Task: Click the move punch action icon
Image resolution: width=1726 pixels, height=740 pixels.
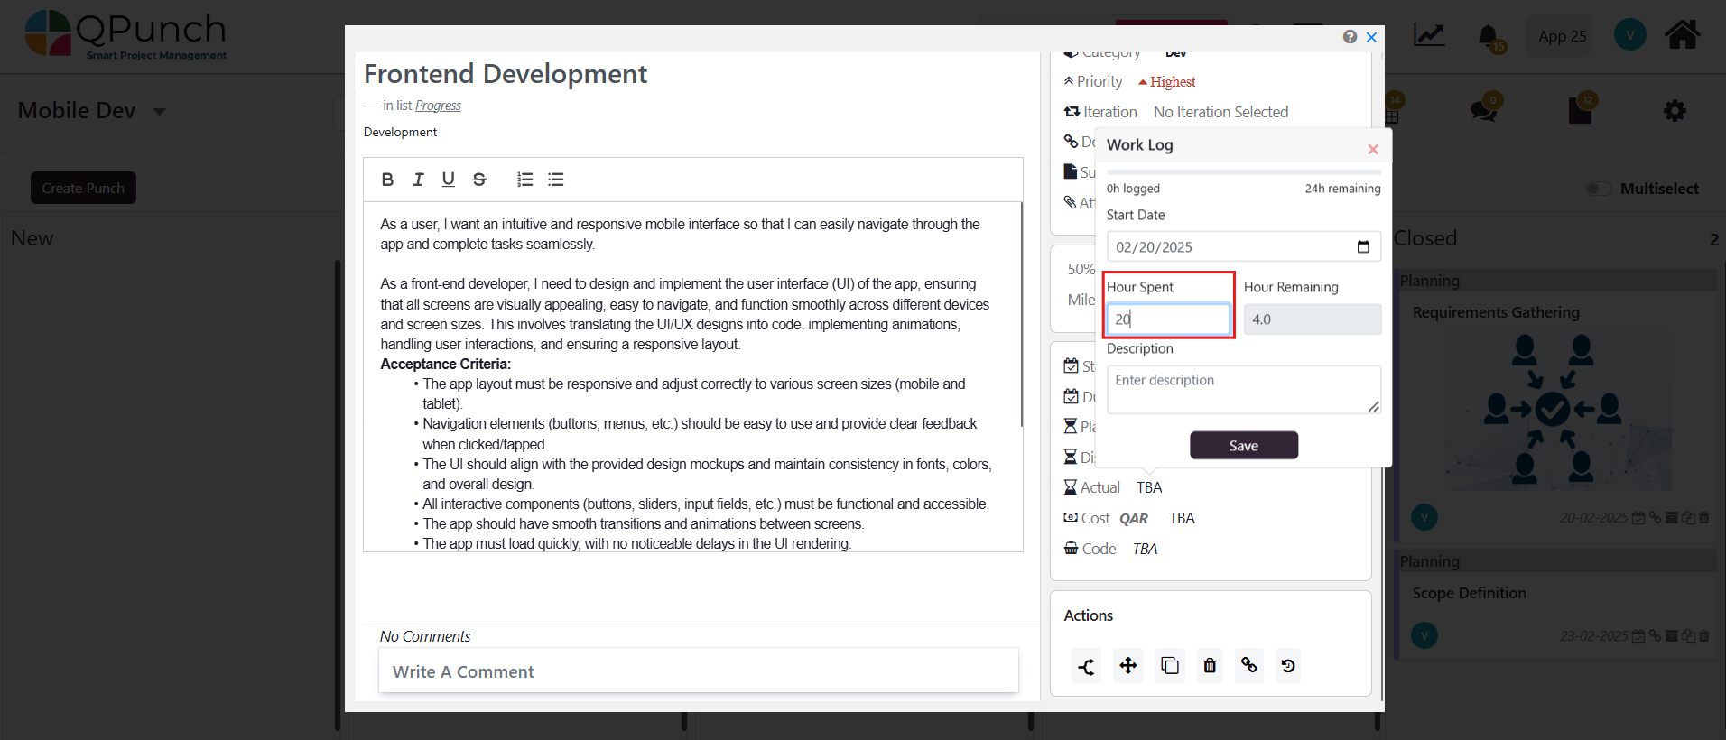Action: point(1128,666)
